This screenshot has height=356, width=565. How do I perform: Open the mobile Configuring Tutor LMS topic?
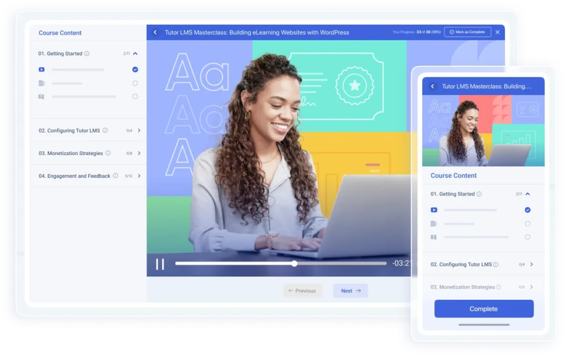[465, 264]
